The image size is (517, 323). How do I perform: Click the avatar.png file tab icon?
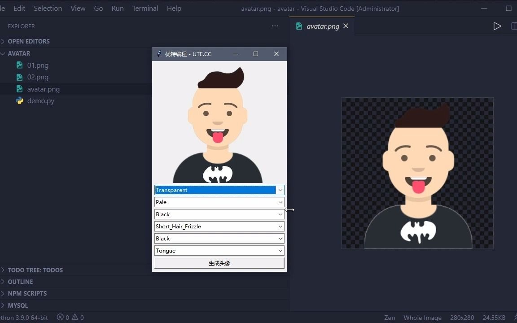299,26
